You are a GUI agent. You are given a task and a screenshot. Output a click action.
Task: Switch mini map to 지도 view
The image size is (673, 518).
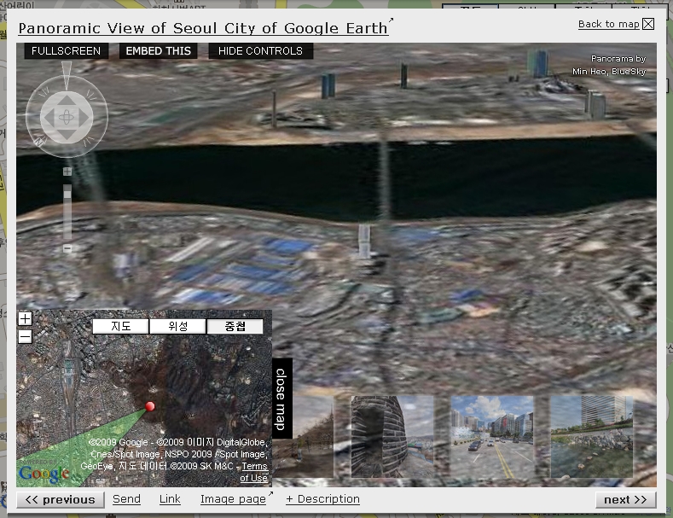[120, 327]
